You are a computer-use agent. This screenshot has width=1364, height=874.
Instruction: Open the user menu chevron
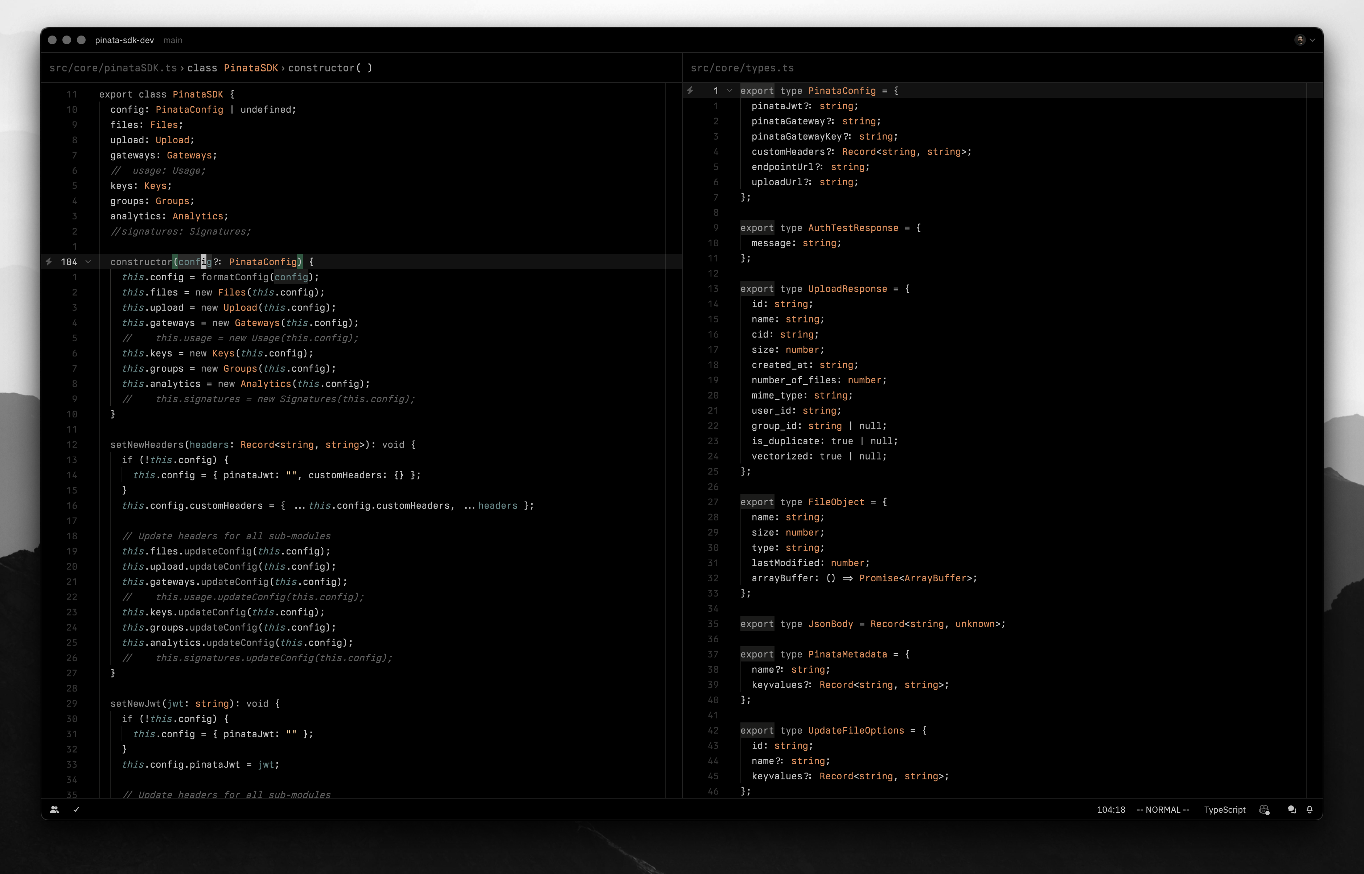1312,40
